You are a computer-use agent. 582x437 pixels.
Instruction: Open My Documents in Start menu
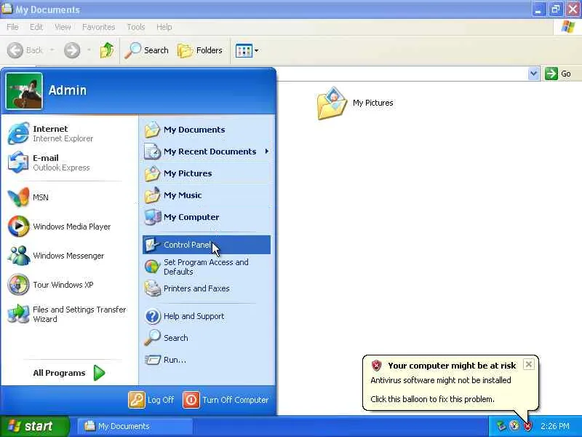207,130
